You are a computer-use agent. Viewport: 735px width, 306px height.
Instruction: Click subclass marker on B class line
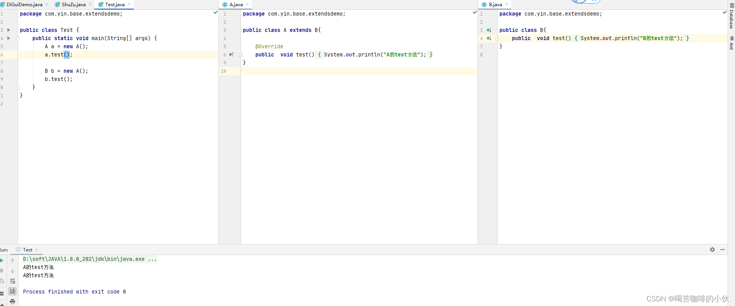[x=489, y=30]
